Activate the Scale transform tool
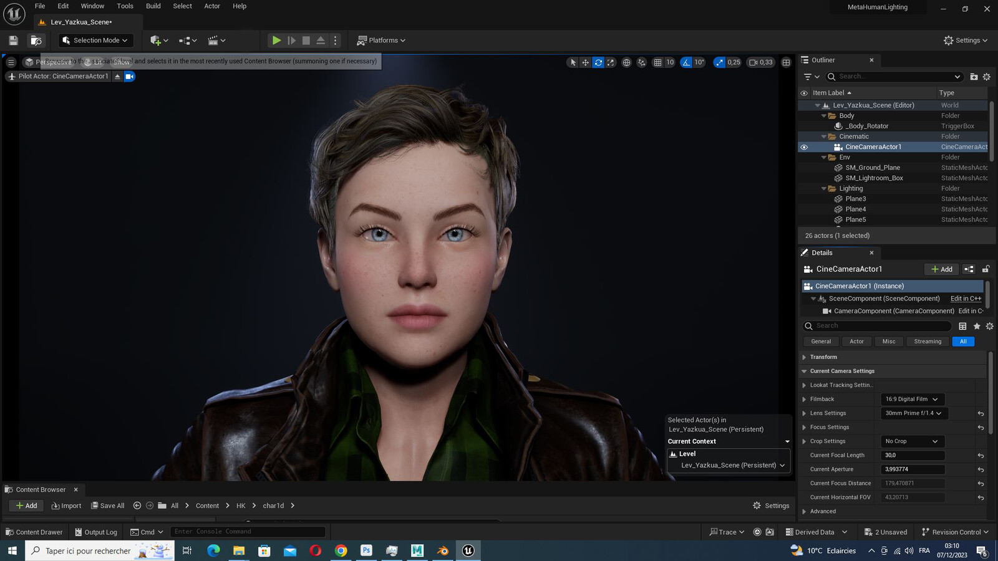The image size is (998, 561). [x=611, y=62]
